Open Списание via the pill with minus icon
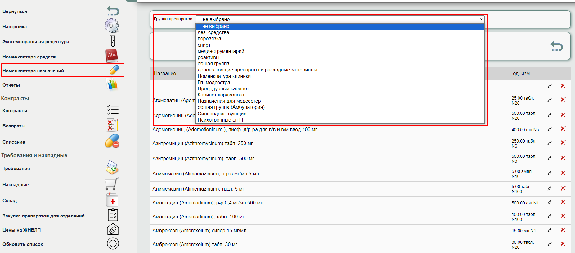575x253 pixels. 112,141
